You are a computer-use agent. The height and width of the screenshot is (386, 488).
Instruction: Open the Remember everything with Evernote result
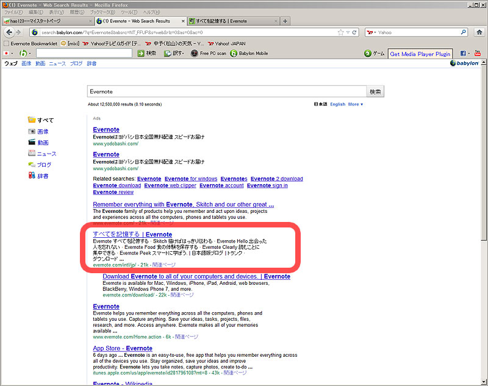pyautogui.click(x=184, y=204)
